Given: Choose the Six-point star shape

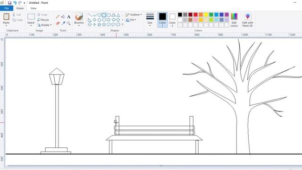Looking at the screenshot, I should click(x=104, y=24).
